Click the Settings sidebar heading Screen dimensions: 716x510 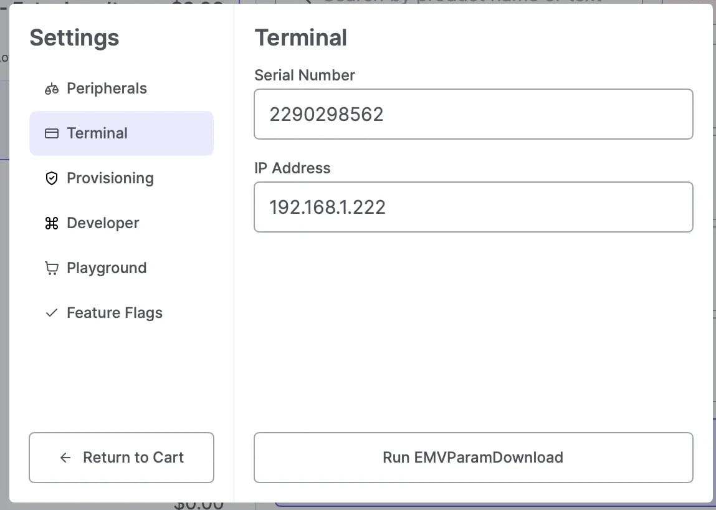click(x=74, y=38)
